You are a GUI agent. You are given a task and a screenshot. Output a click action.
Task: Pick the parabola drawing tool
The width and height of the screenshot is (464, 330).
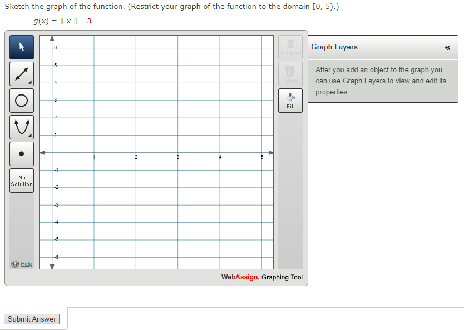[x=21, y=127]
